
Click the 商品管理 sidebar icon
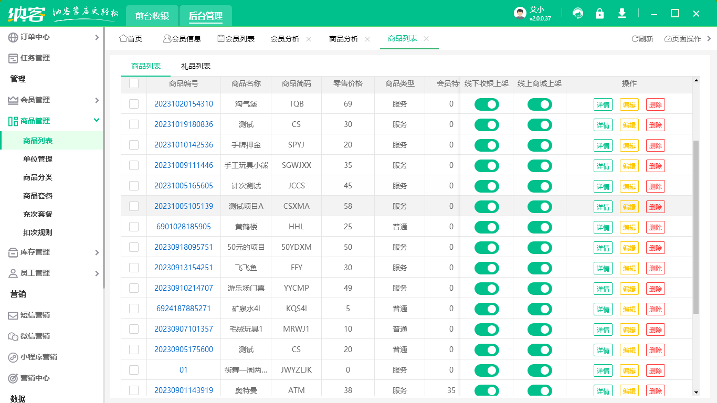tap(13, 121)
